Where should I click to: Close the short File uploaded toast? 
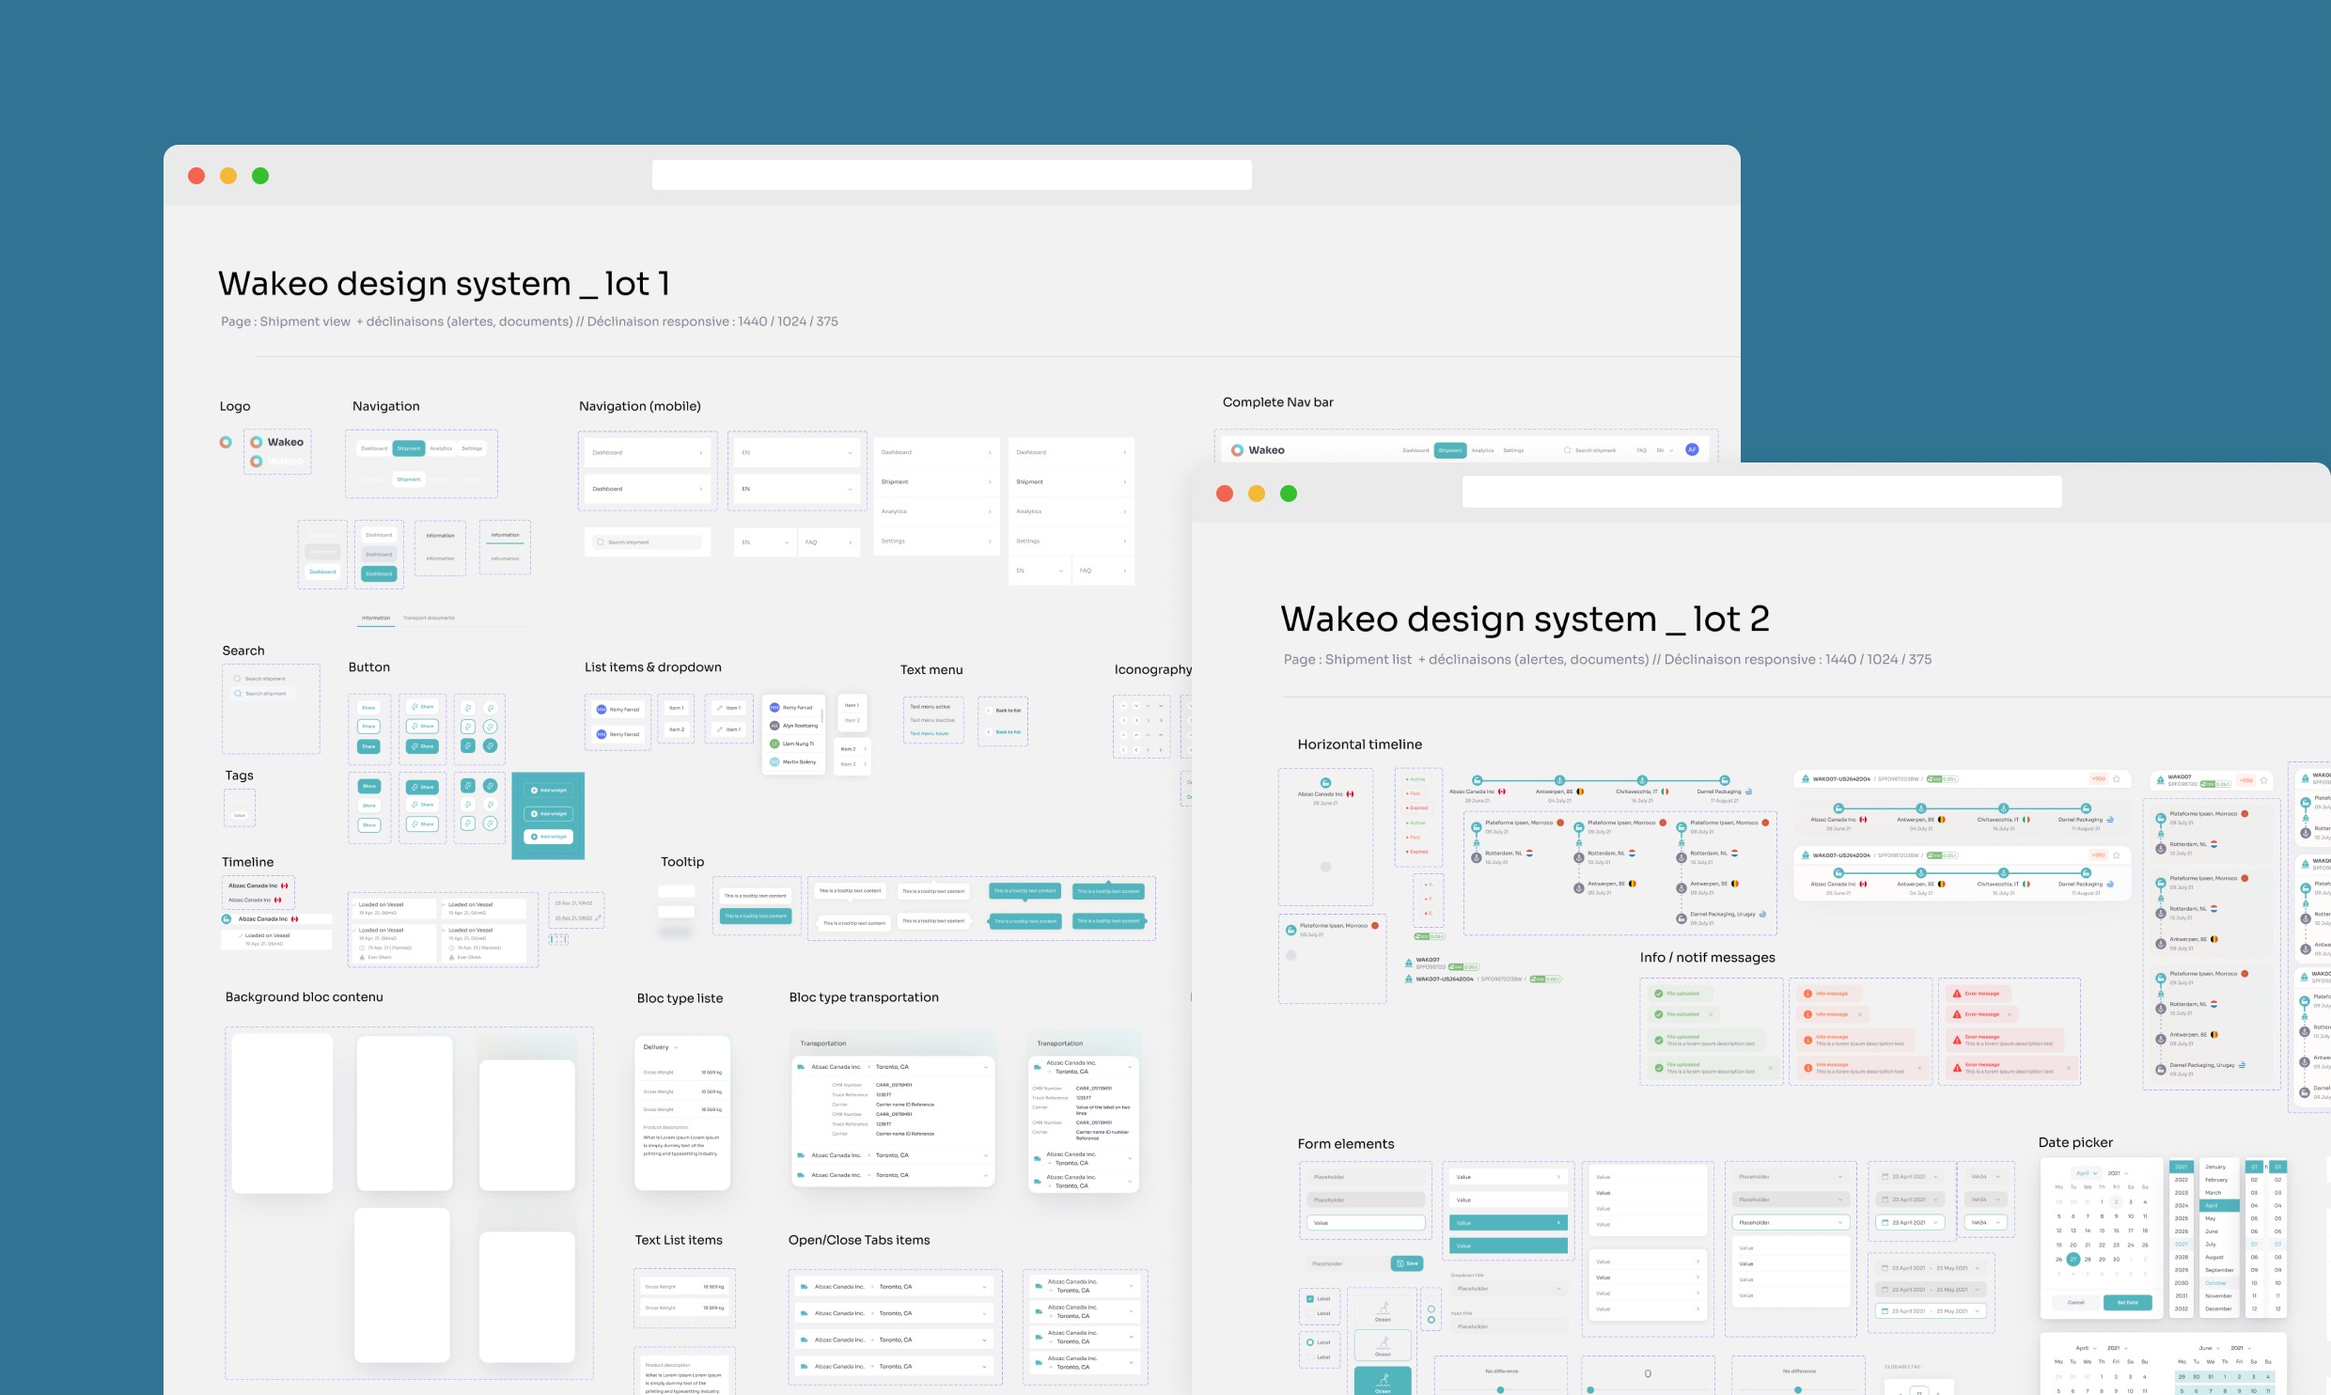[1711, 1014]
